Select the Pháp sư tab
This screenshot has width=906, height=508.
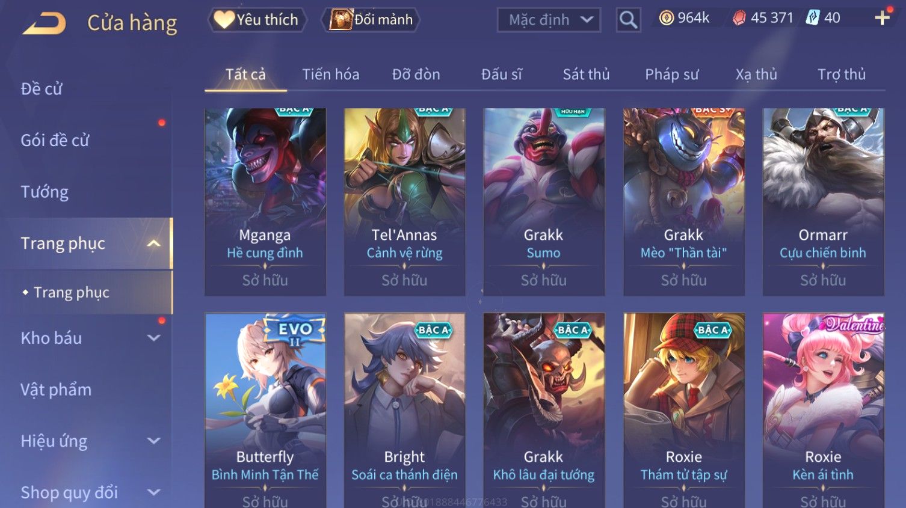pyautogui.click(x=671, y=74)
